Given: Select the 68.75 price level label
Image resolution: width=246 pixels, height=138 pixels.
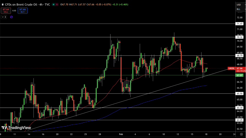Looking at the screenshot, I should click(239, 56).
